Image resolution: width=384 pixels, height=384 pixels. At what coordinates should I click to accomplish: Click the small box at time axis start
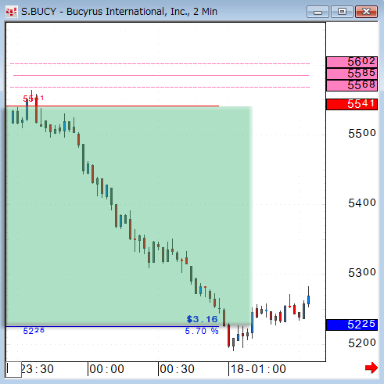click(14, 369)
